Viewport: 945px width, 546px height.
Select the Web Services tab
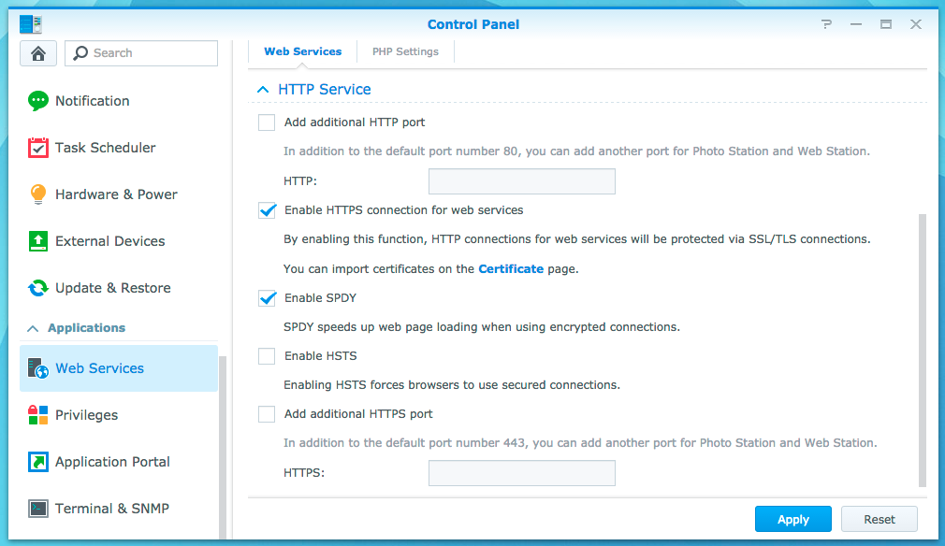302,52
